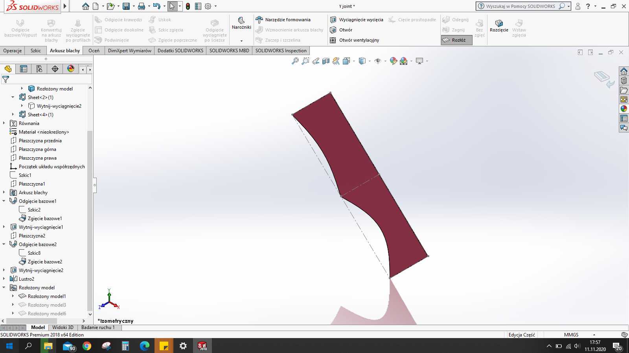Open the DisplayManager color ball tab icon

coord(71,69)
